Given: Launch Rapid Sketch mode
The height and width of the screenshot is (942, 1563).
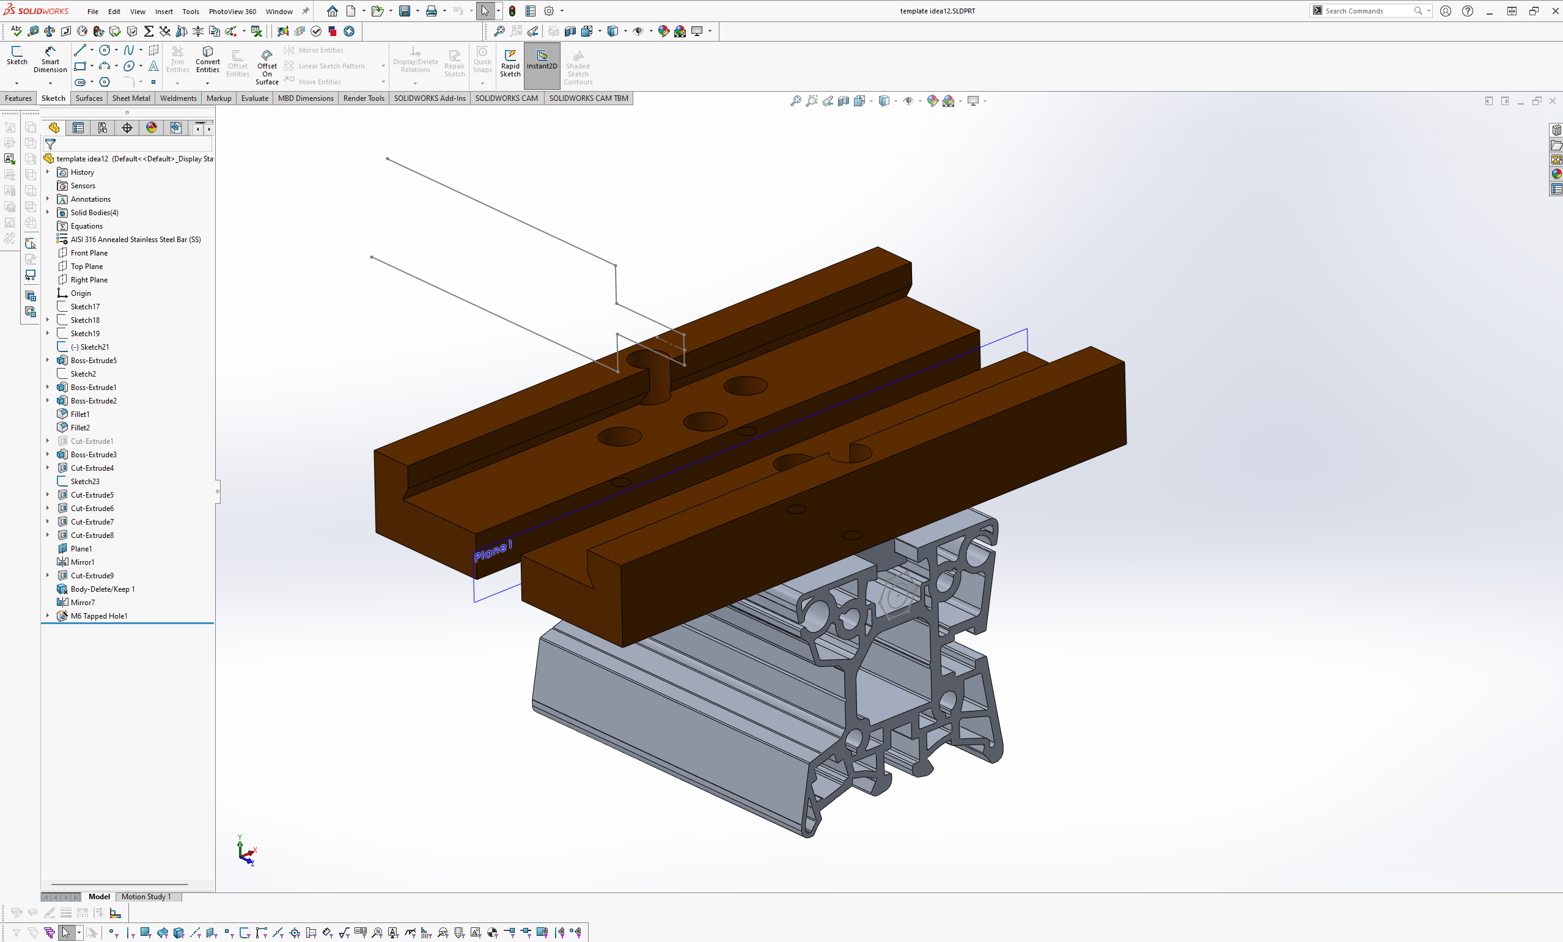Looking at the screenshot, I should tap(510, 63).
